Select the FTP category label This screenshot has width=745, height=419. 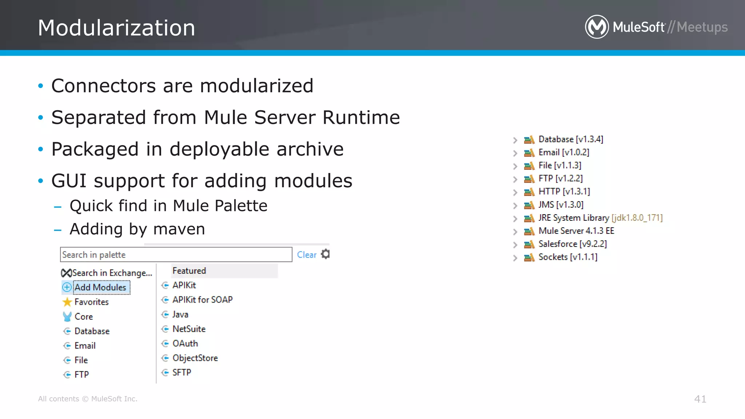[81, 375]
